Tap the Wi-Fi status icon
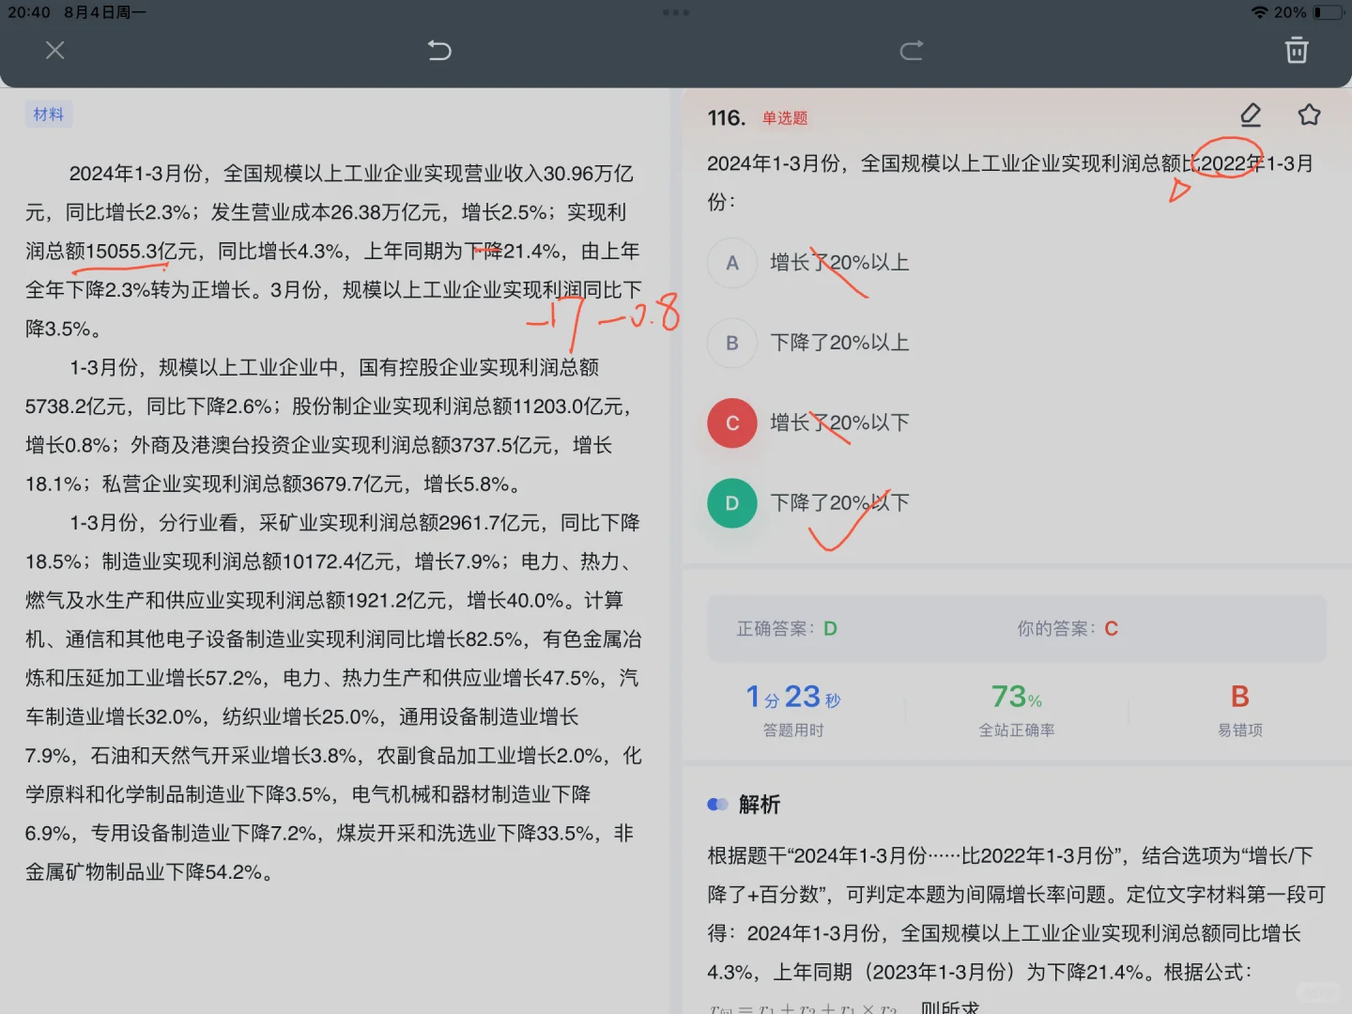The width and height of the screenshot is (1352, 1014). (x=1259, y=12)
